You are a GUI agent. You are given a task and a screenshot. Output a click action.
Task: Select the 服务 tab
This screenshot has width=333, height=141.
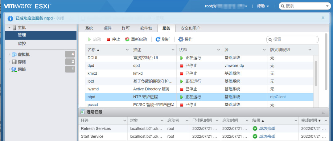166,28
